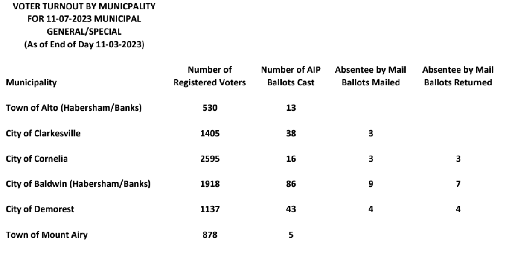Click Baldwin's ballots returned value 7
This screenshot has height=253, width=512.
coord(458,184)
